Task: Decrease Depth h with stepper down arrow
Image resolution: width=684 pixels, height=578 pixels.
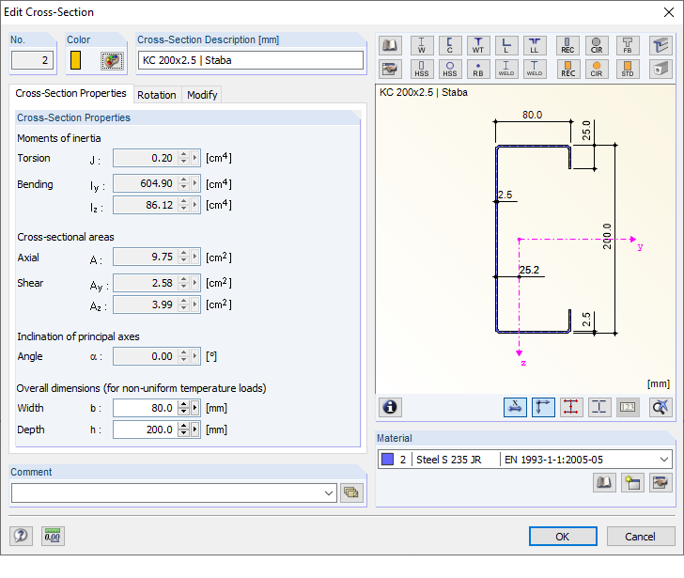Action: pyautogui.click(x=183, y=433)
